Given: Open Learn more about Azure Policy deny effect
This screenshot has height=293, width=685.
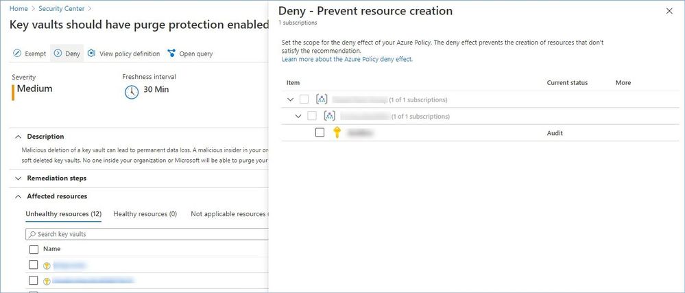Looking at the screenshot, I should 347,60.
